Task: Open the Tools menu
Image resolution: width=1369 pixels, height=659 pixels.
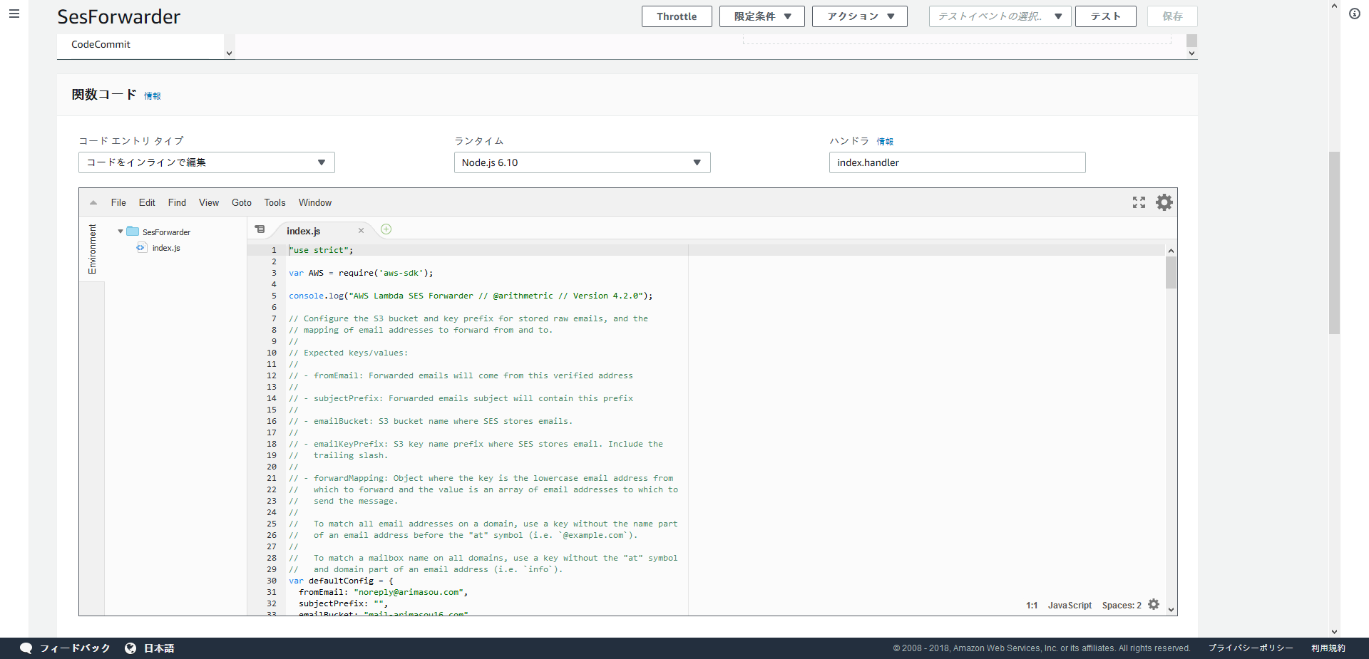Action: pyautogui.click(x=275, y=203)
